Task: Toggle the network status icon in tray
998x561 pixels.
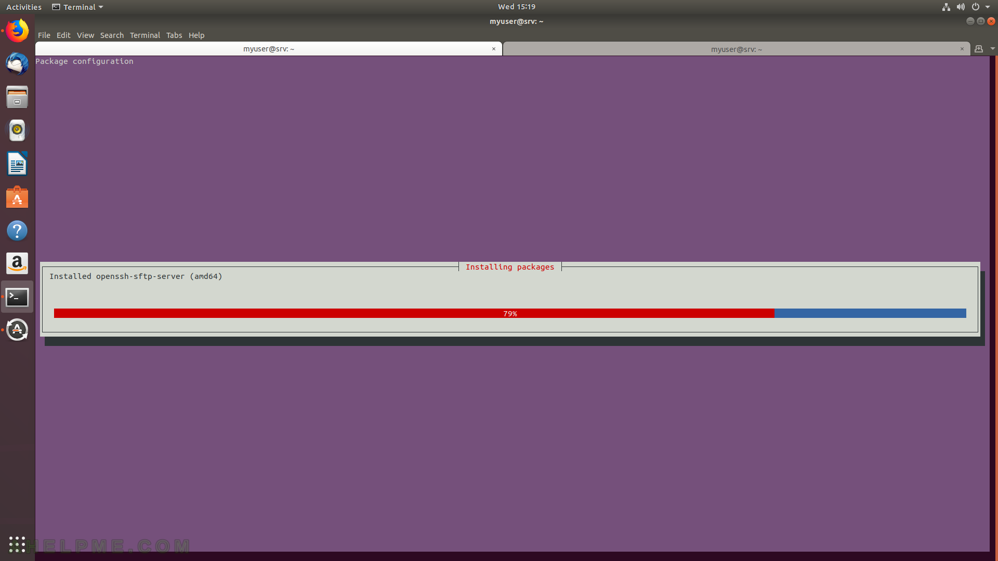Action: click(x=946, y=7)
